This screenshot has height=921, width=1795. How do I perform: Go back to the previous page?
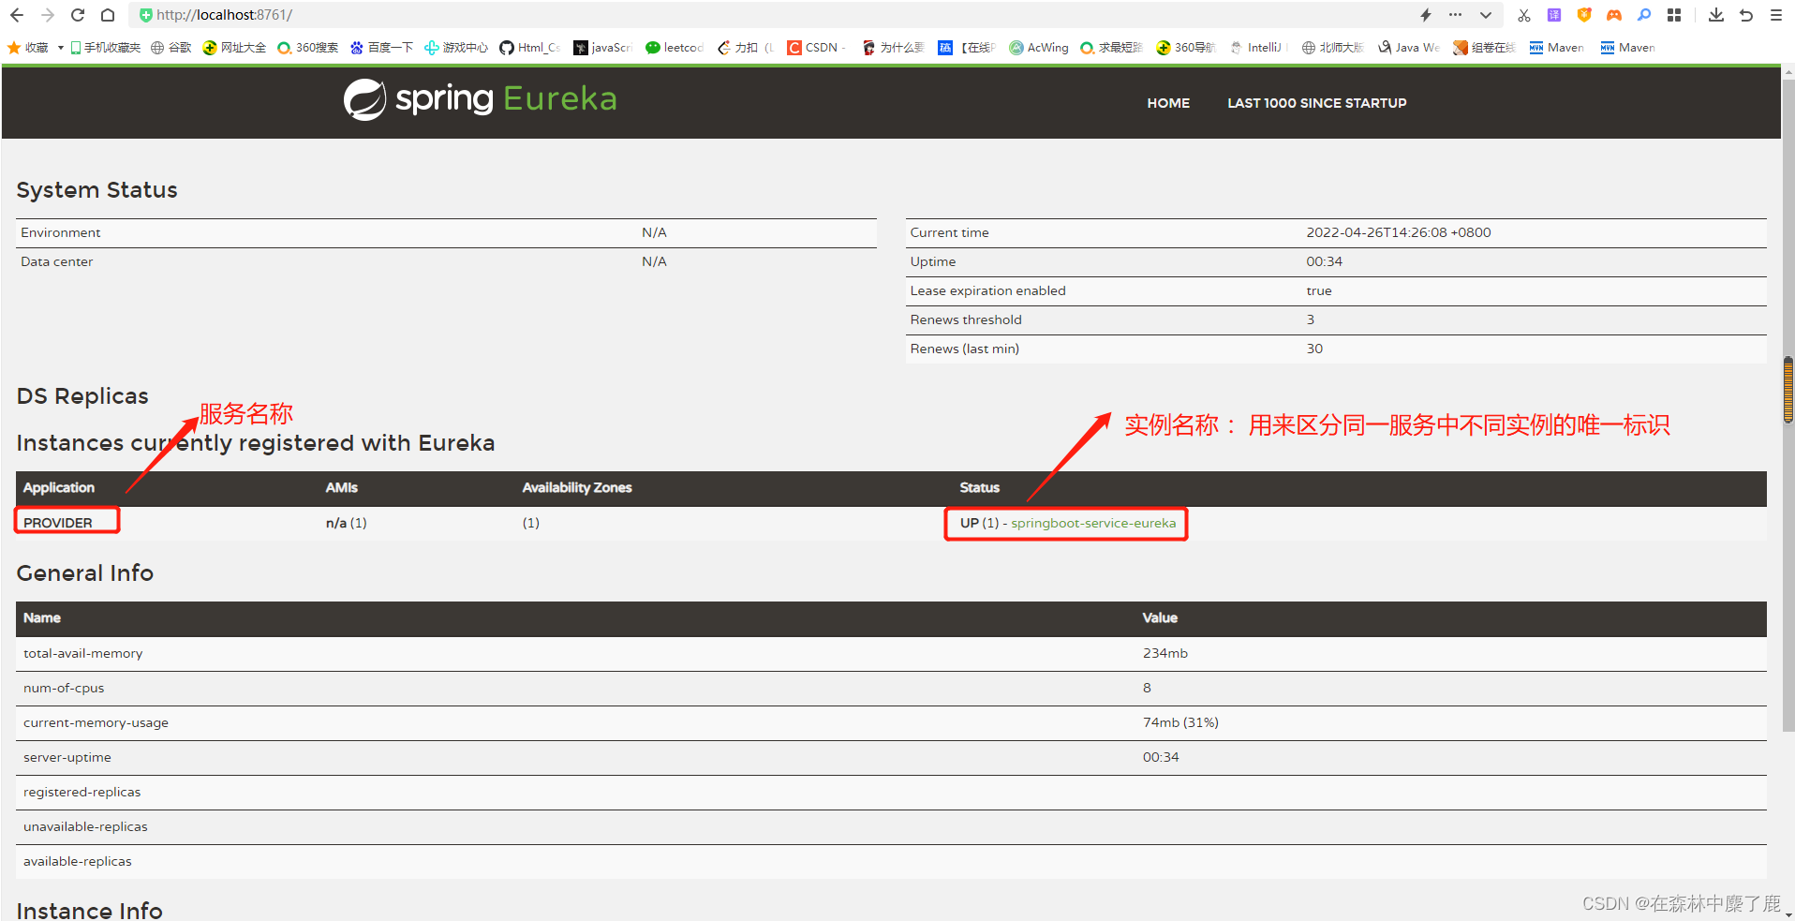click(17, 15)
